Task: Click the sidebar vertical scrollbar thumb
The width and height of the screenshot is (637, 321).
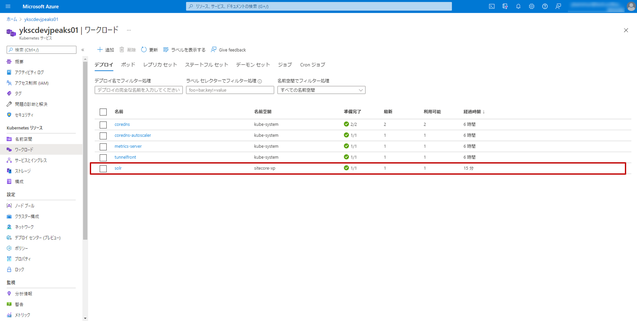Action: [85, 150]
